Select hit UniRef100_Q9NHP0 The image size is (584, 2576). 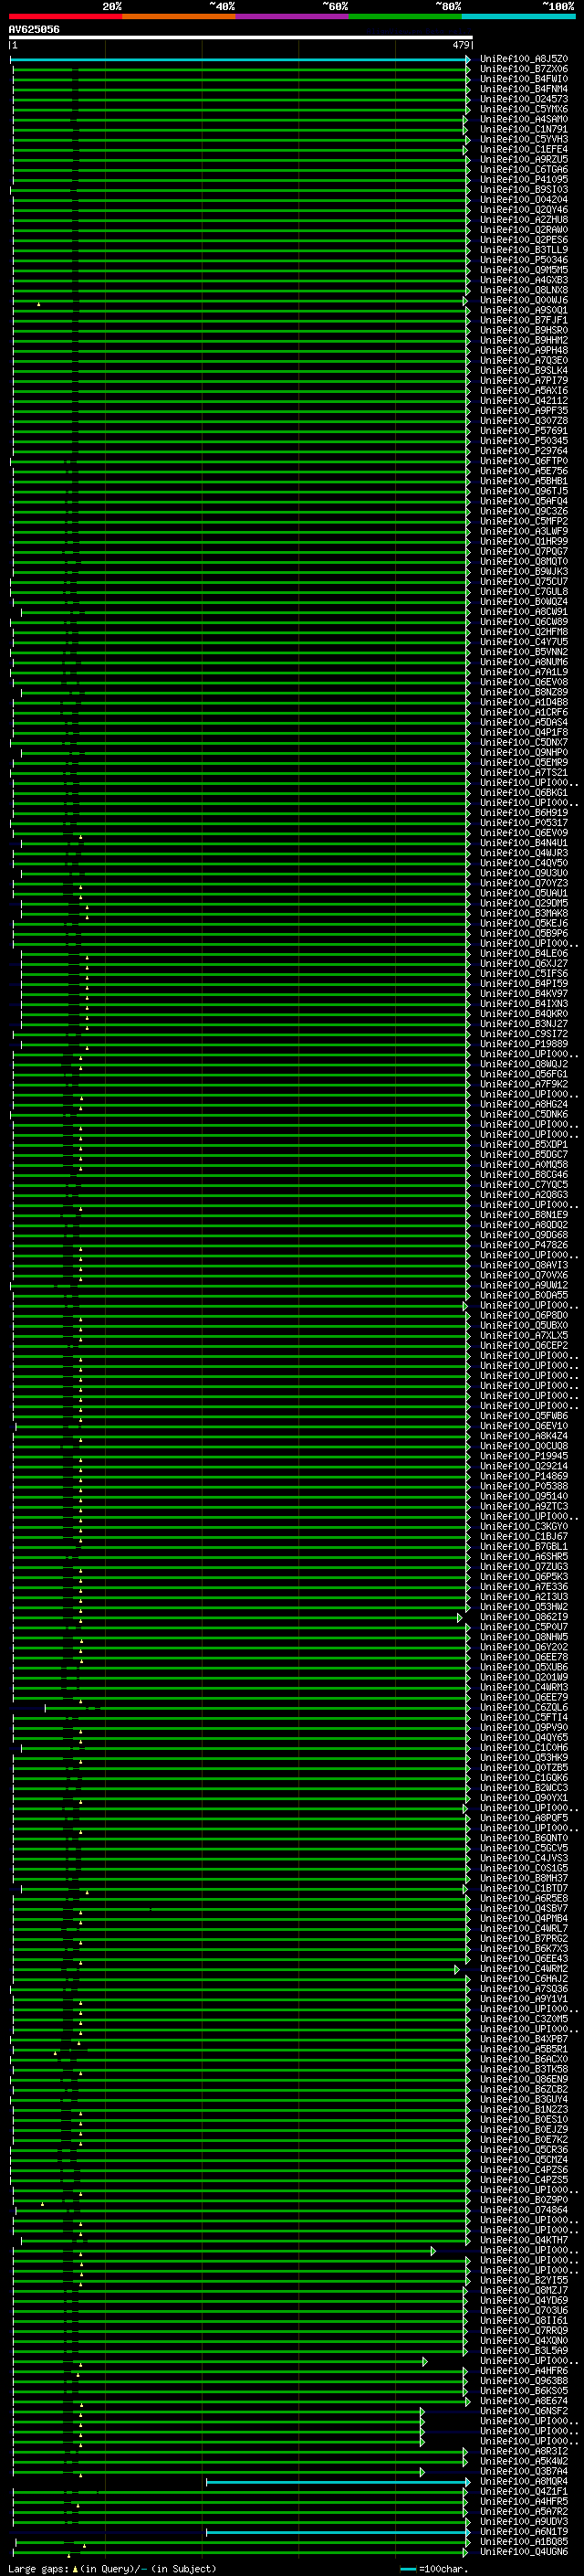[524, 752]
